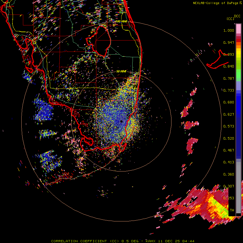Pick the light pink segment of color bar

pyautogui.click(x=238, y=29)
